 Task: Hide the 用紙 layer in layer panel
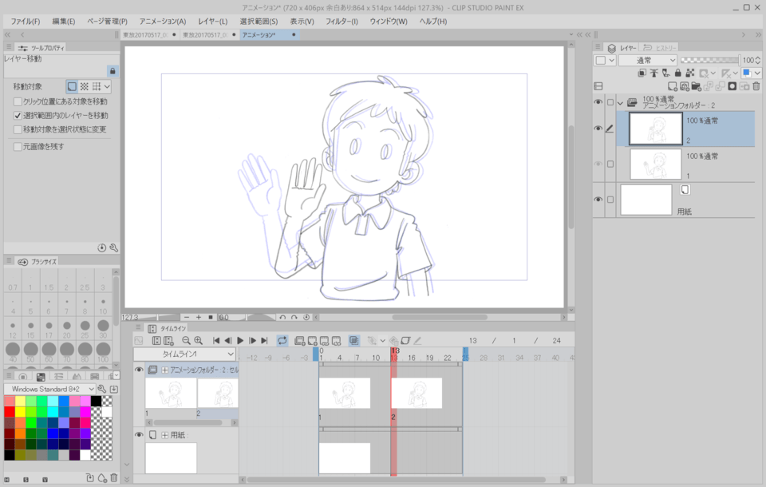[598, 200]
